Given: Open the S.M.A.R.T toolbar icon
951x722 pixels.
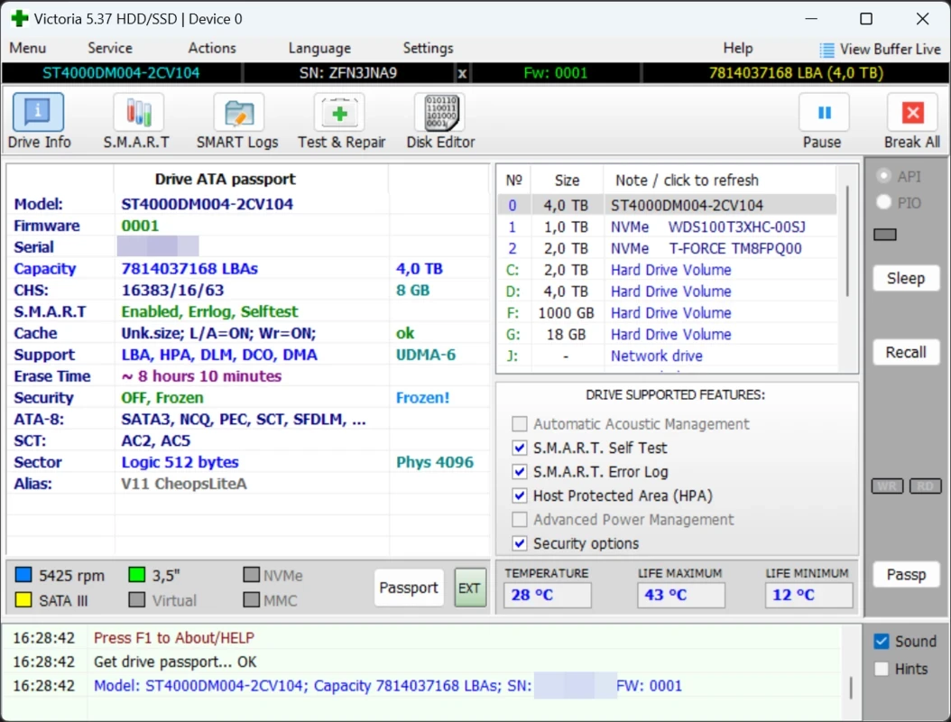Looking at the screenshot, I should [137, 114].
